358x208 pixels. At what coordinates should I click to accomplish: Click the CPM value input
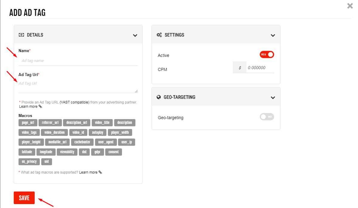[260, 68]
